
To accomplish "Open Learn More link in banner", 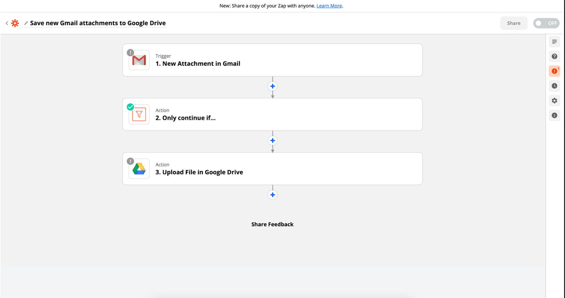I will point(329,6).
